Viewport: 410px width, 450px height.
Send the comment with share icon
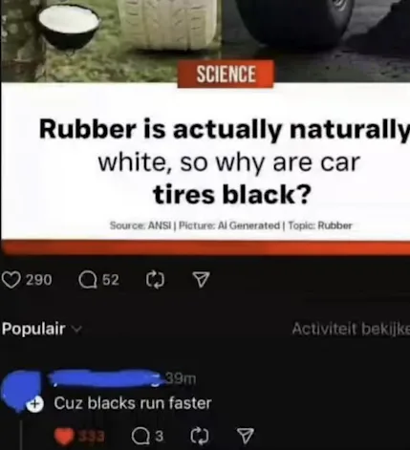click(246, 436)
